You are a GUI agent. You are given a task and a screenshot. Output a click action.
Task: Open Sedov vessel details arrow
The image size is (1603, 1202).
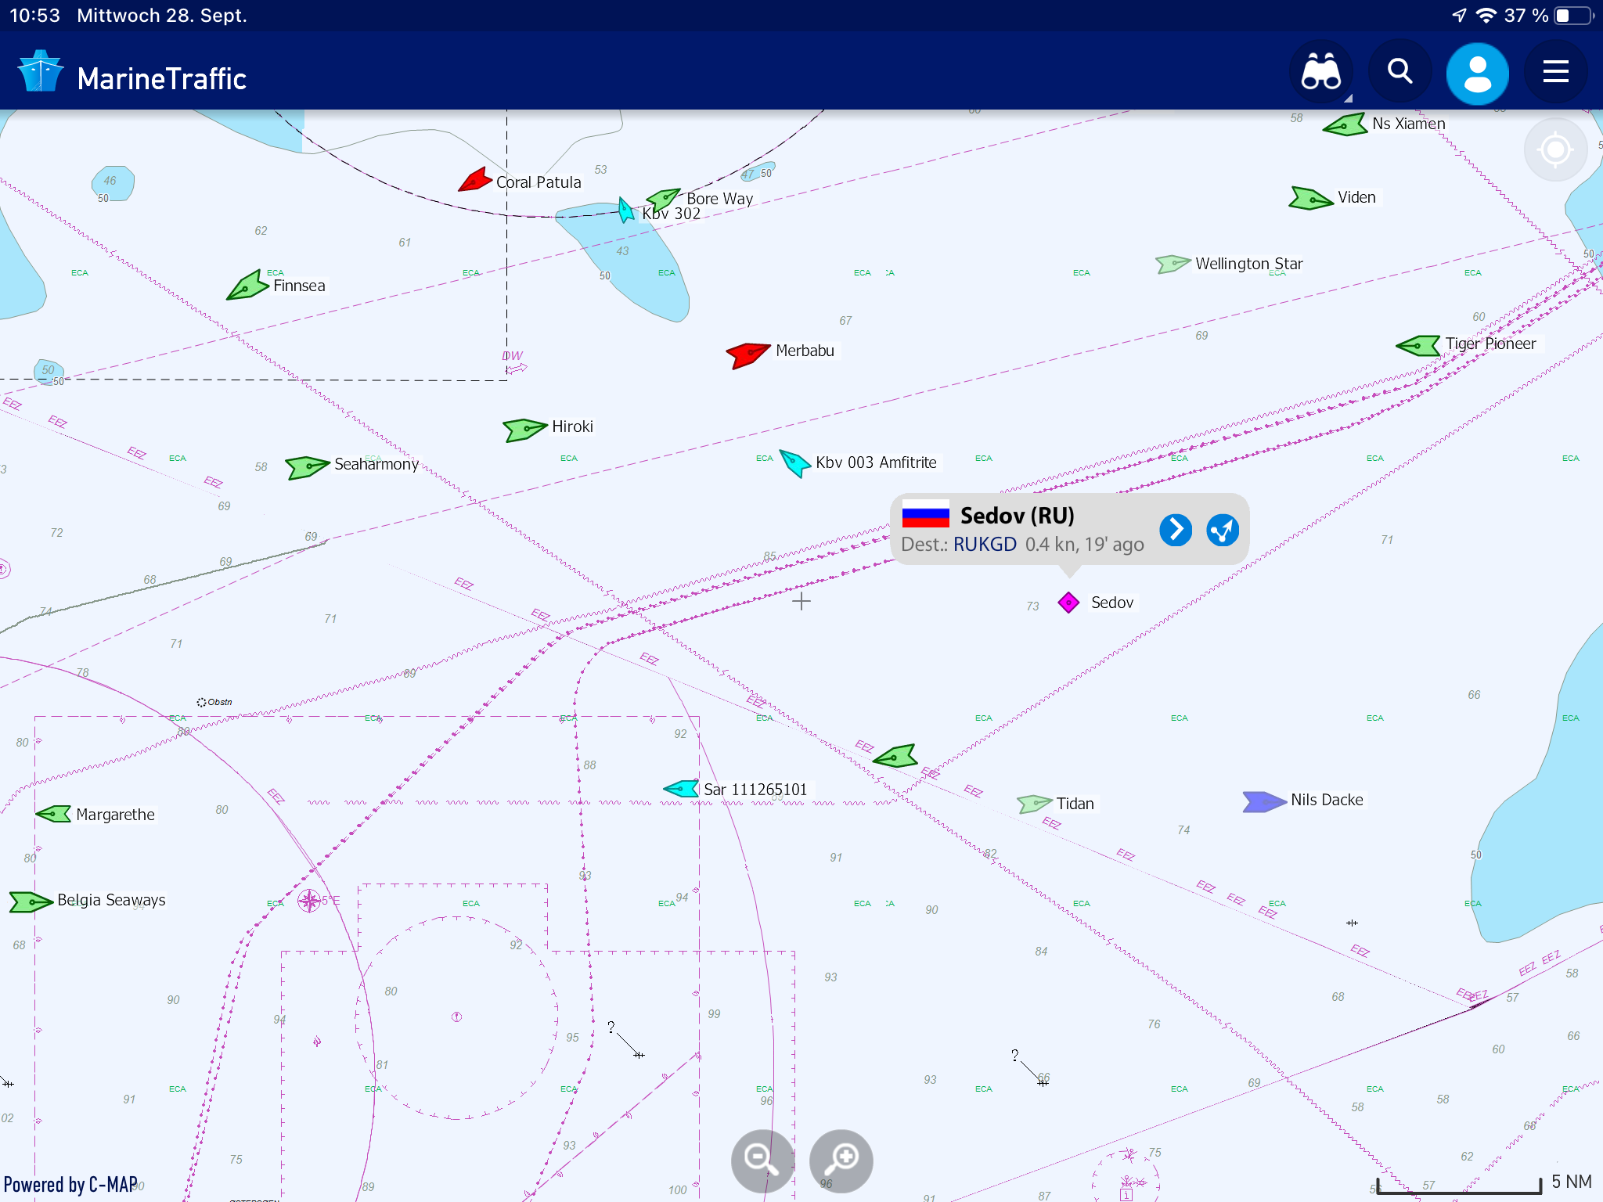pos(1176,530)
